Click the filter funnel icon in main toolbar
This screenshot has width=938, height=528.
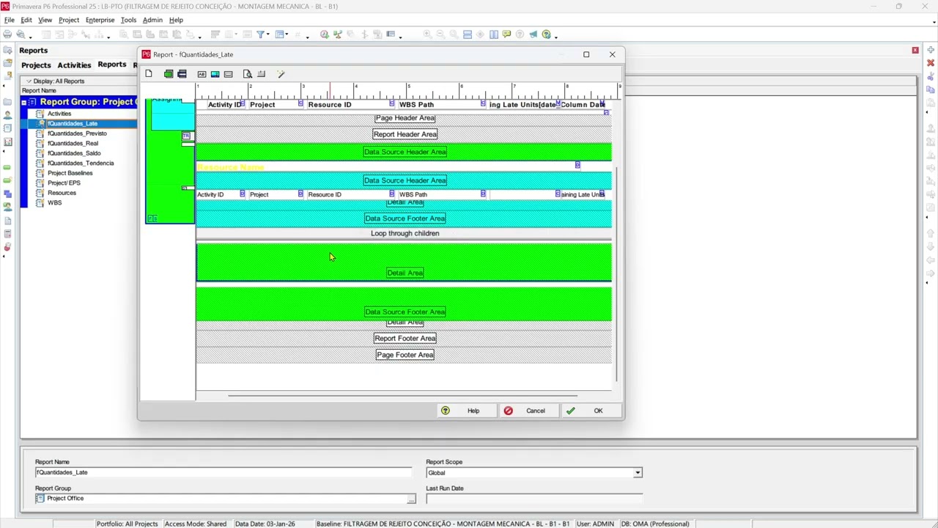(260, 34)
